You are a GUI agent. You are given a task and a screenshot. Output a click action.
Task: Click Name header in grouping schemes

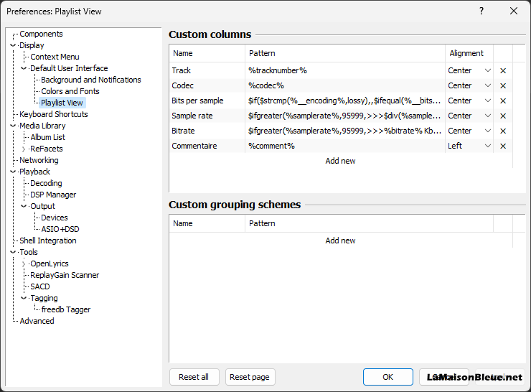(x=207, y=223)
